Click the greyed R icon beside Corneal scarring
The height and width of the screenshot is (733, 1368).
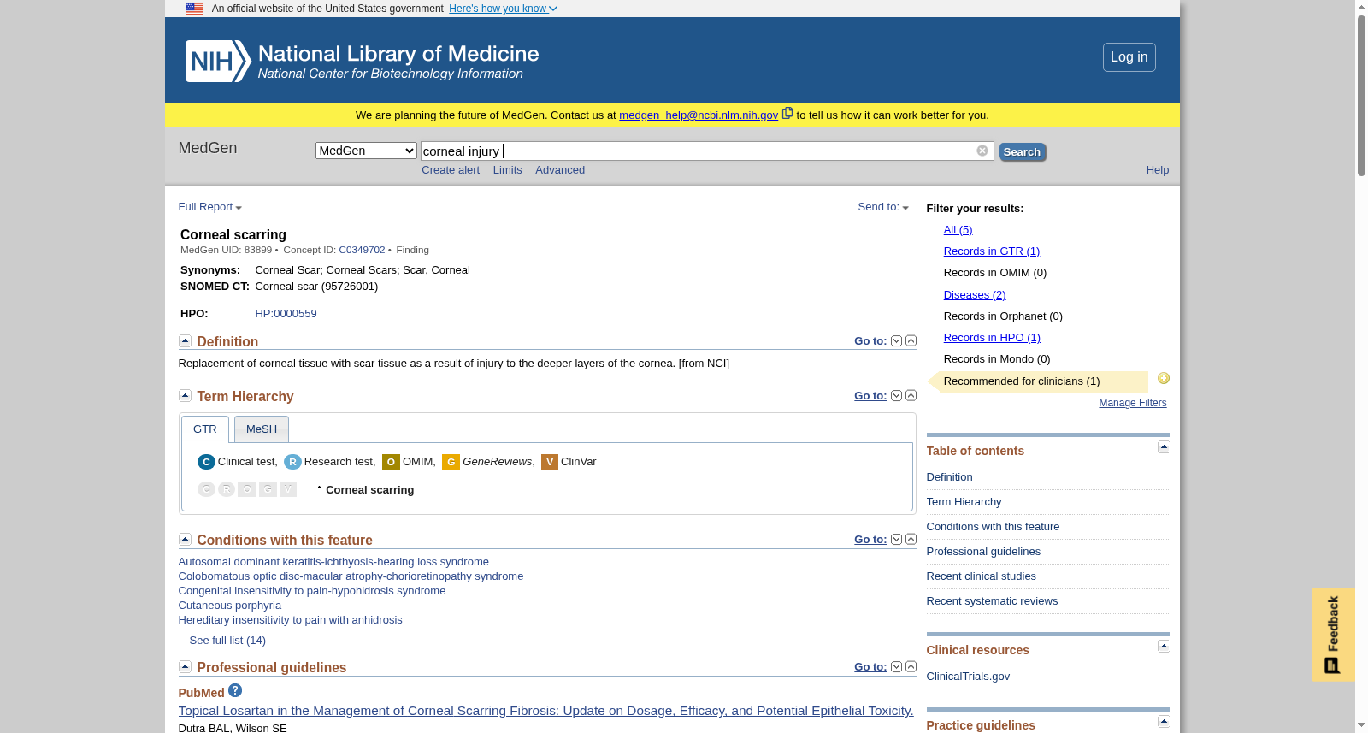tap(227, 489)
